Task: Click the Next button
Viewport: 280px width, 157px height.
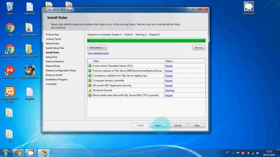Action: pyautogui.click(x=159, y=126)
